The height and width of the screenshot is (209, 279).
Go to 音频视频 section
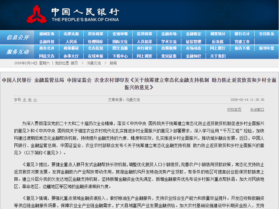(x=169, y=48)
